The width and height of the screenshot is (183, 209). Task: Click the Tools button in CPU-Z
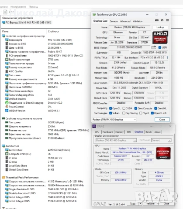pos(133,204)
